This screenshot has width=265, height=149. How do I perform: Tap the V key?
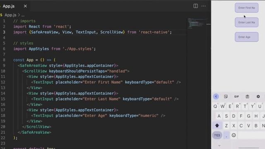(248, 126)
